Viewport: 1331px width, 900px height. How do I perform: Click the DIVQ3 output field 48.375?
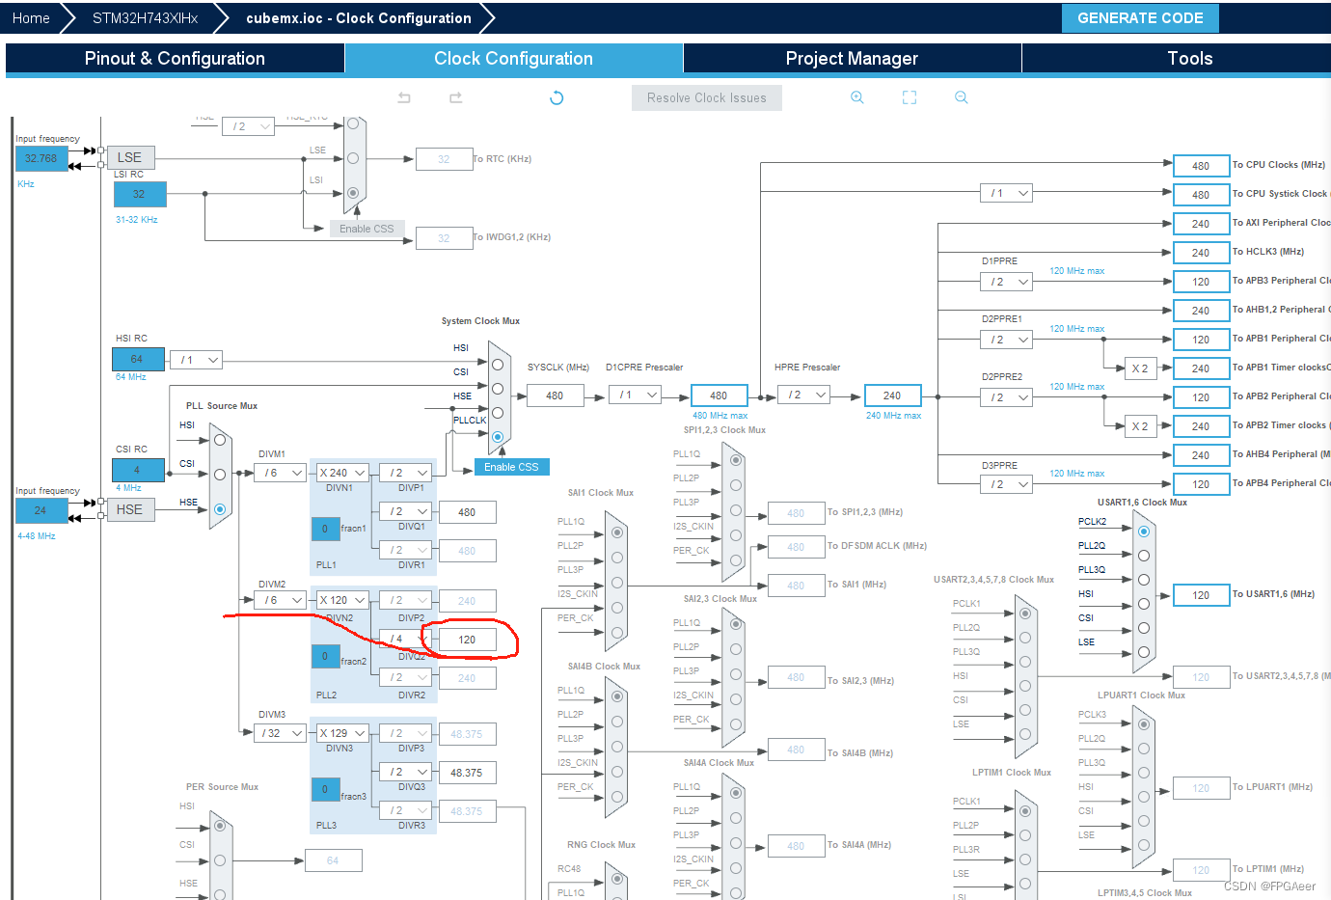click(467, 773)
